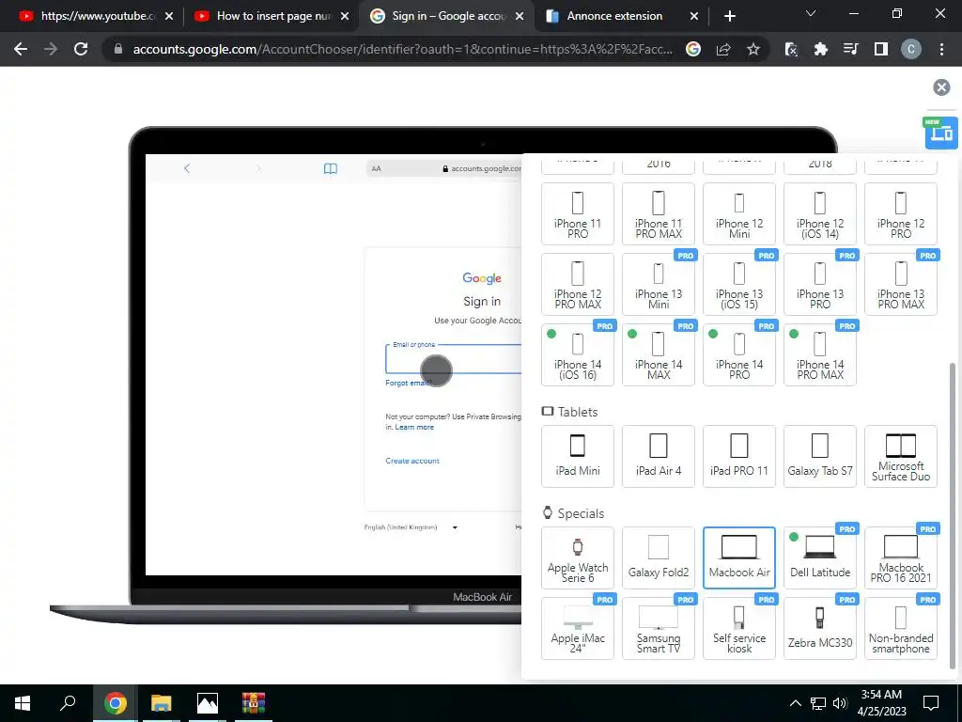Viewport: 962px width, 722px height.
Task: Switch to iPad Air 4 tablet
Action: pos(659,457)
